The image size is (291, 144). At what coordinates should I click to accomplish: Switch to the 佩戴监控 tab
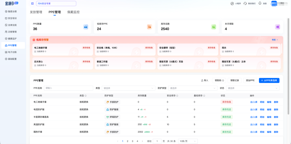point(73,12)
